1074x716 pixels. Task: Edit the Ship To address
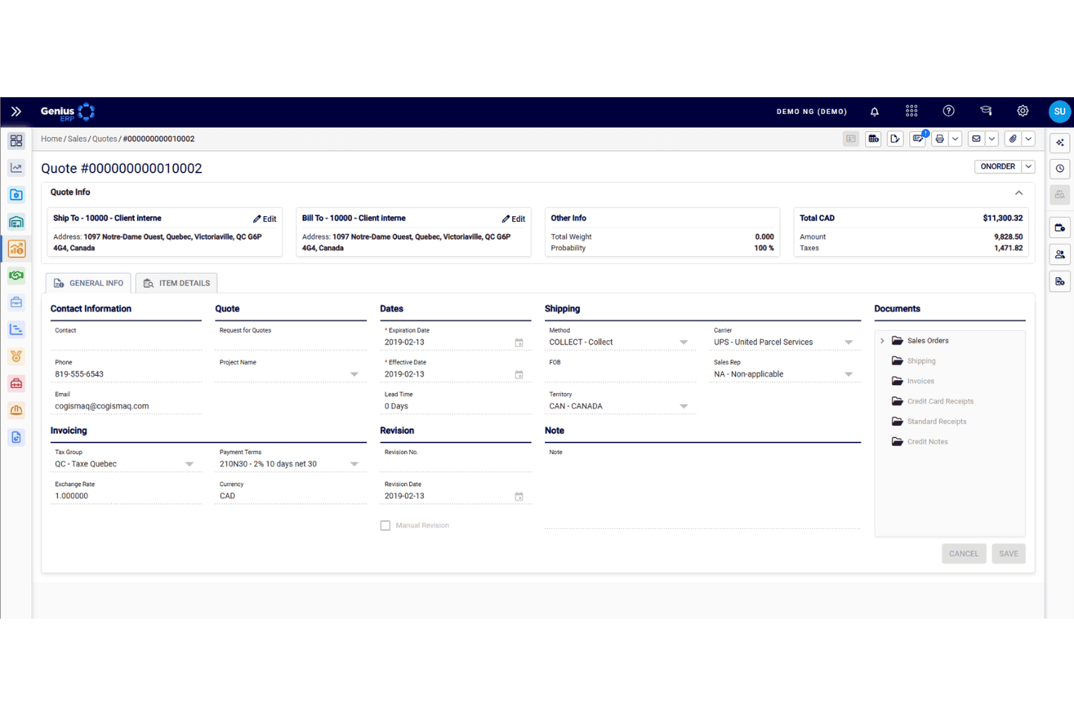265,219
